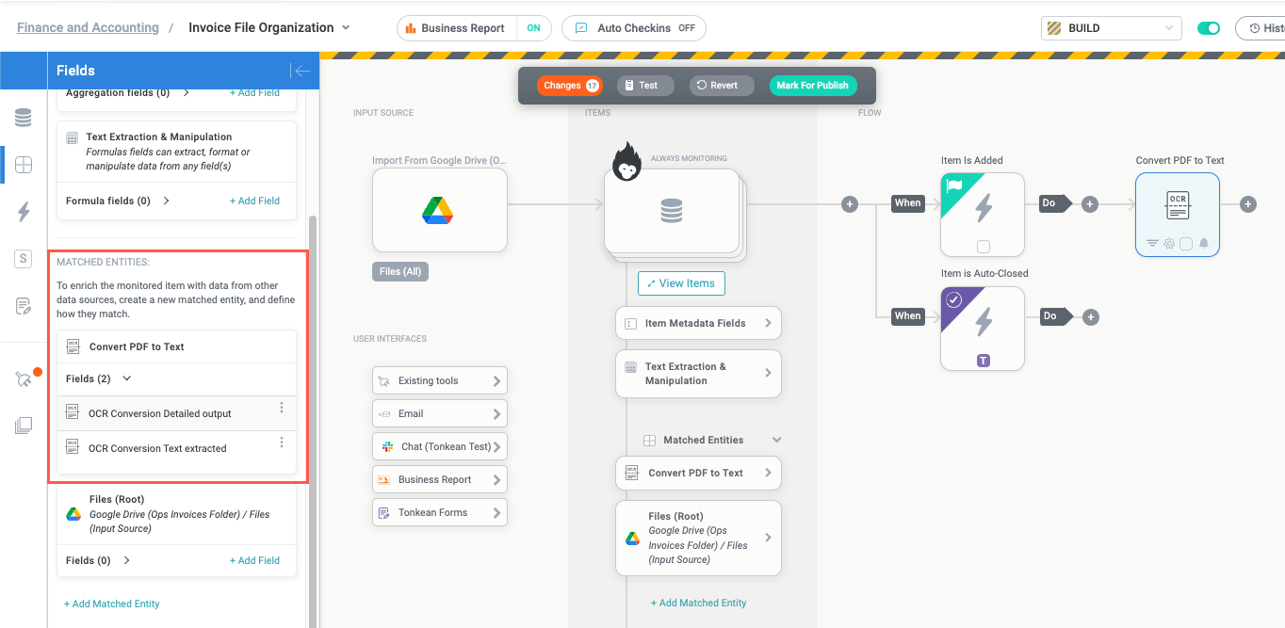The image size is (1285, 628).
Task: Click Mark For Publish button
Action: pos(812,86)
